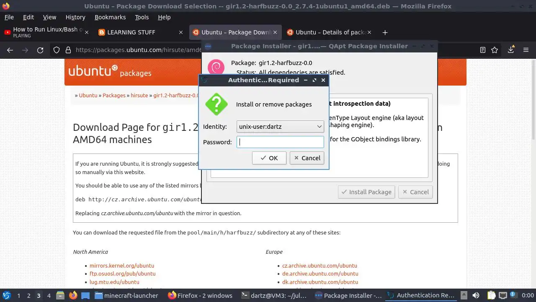The width and height of the screenshot is (536, 302).
Task: Focus the Password input field
Action: click(x=280, y=142)
